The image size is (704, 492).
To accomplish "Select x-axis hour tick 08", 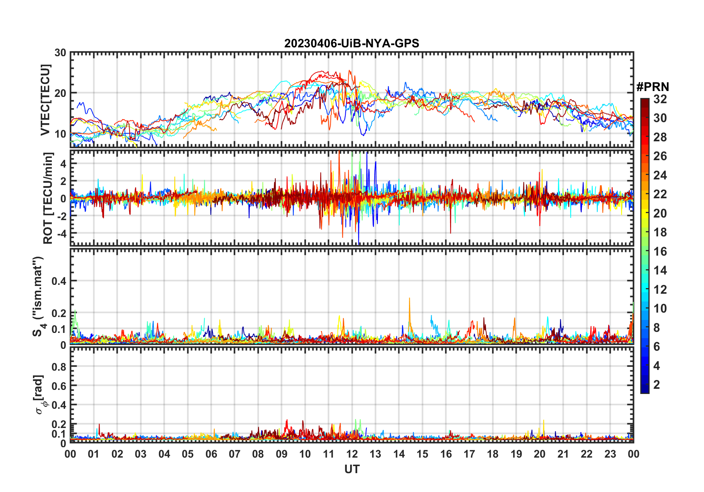I will (x=258, y=454).
